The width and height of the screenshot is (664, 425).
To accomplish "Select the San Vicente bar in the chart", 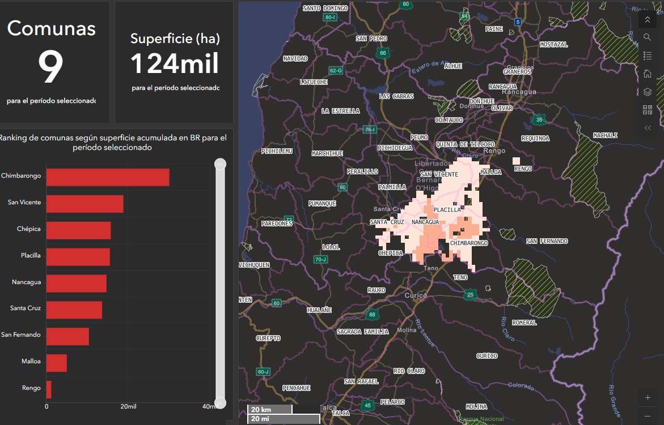I will [x=84, y=204].
